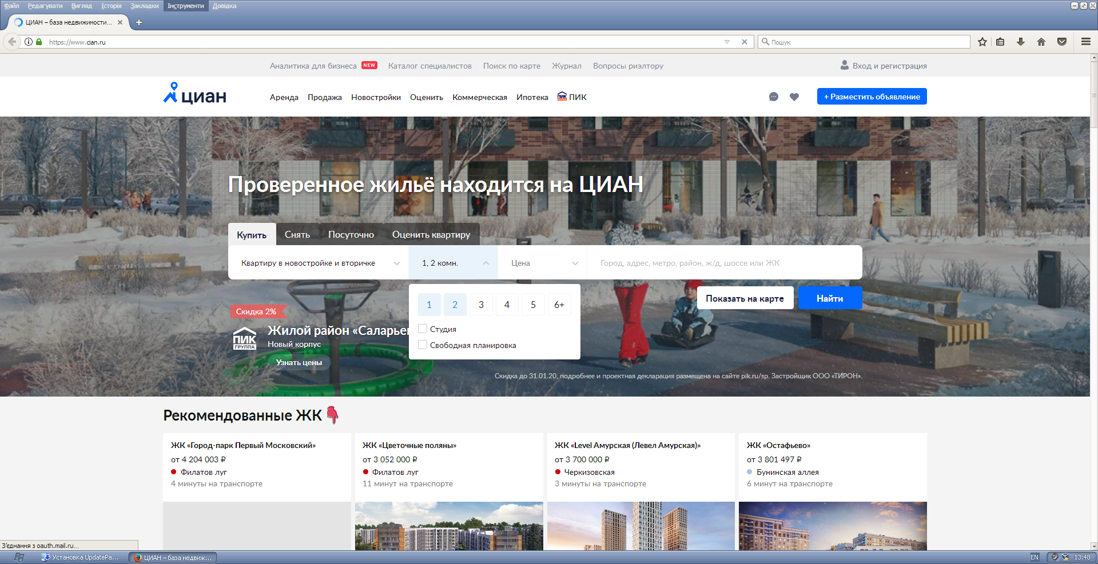Open a new browser tab with plus
The image size is (1098, 564).
coord(138,22)
